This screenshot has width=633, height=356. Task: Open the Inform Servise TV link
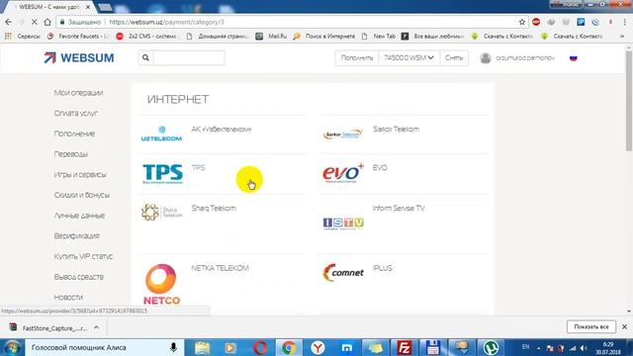click(x=399, y=209)
